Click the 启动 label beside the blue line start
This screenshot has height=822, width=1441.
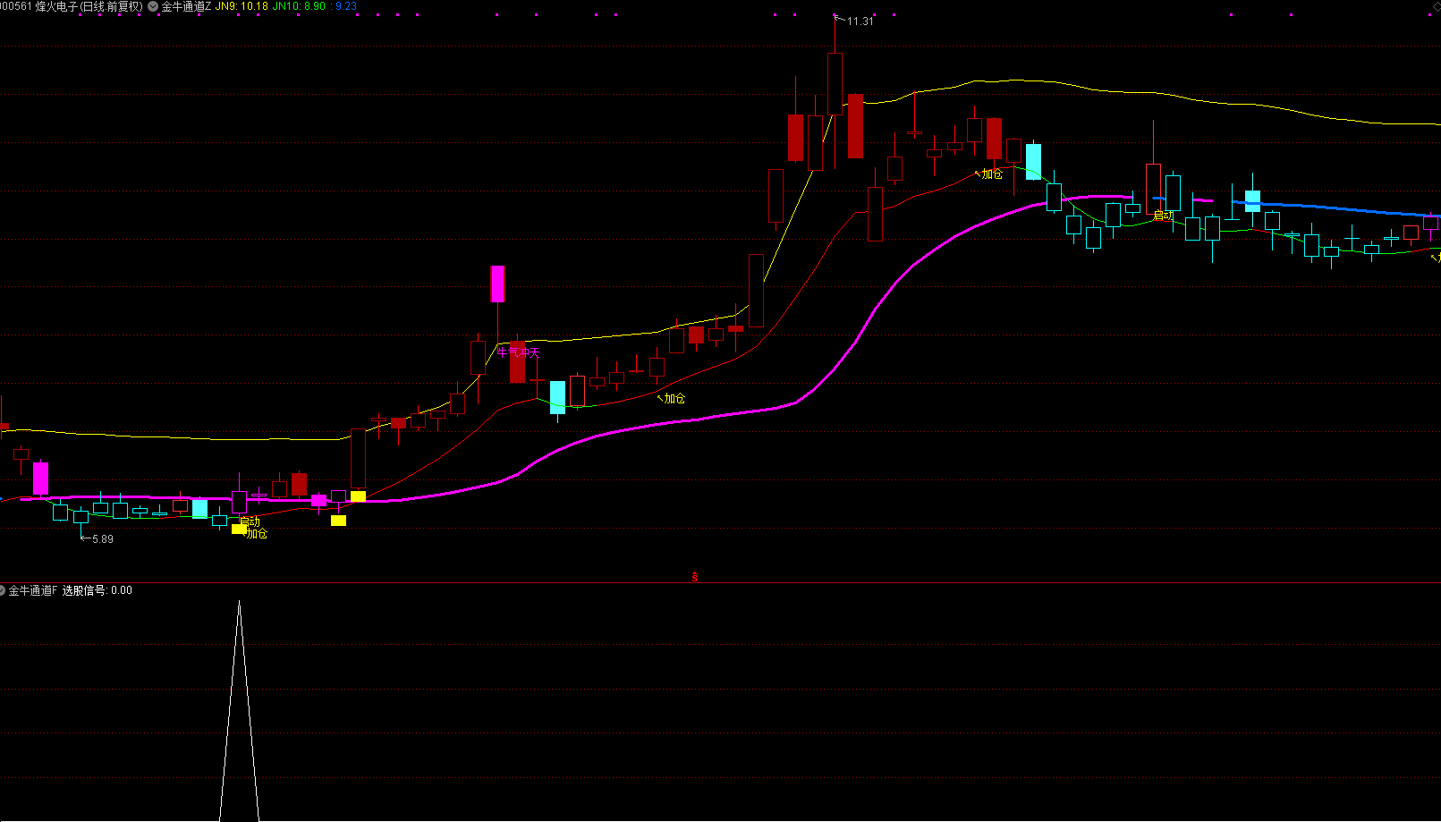pyautogui.click(x=1164, y=216)
